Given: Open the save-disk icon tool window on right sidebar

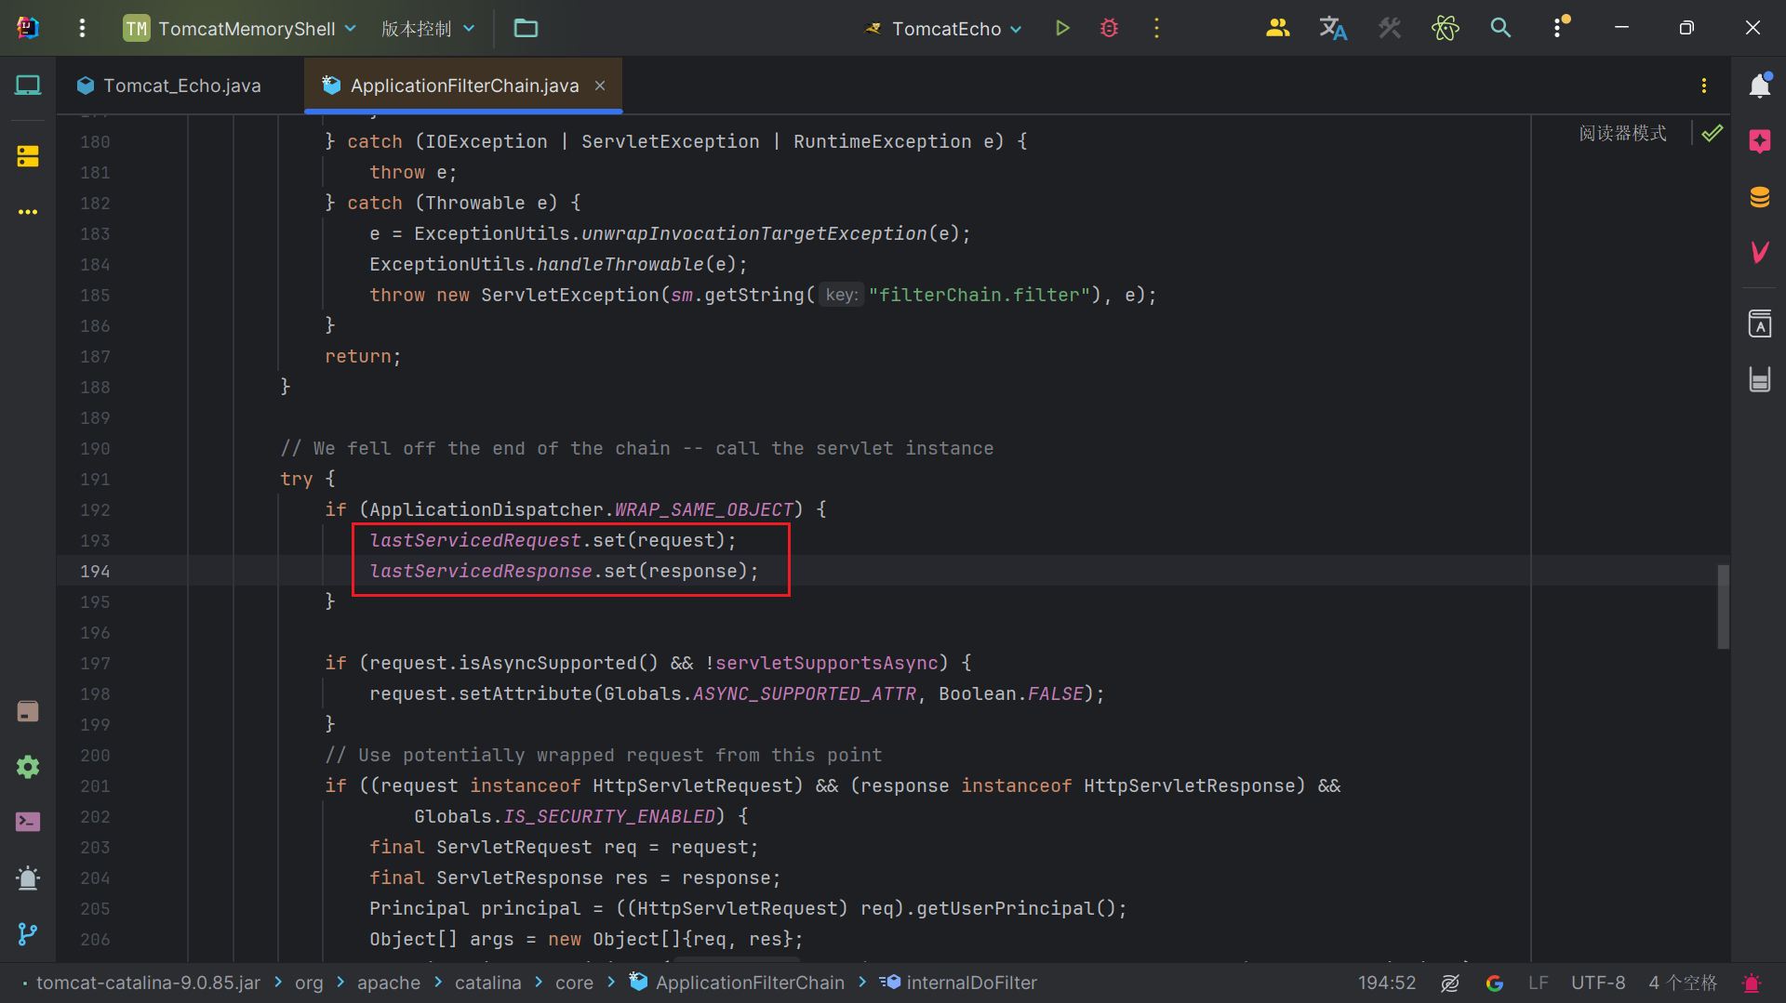Looking at the screenshot, I should (1759, 379).
